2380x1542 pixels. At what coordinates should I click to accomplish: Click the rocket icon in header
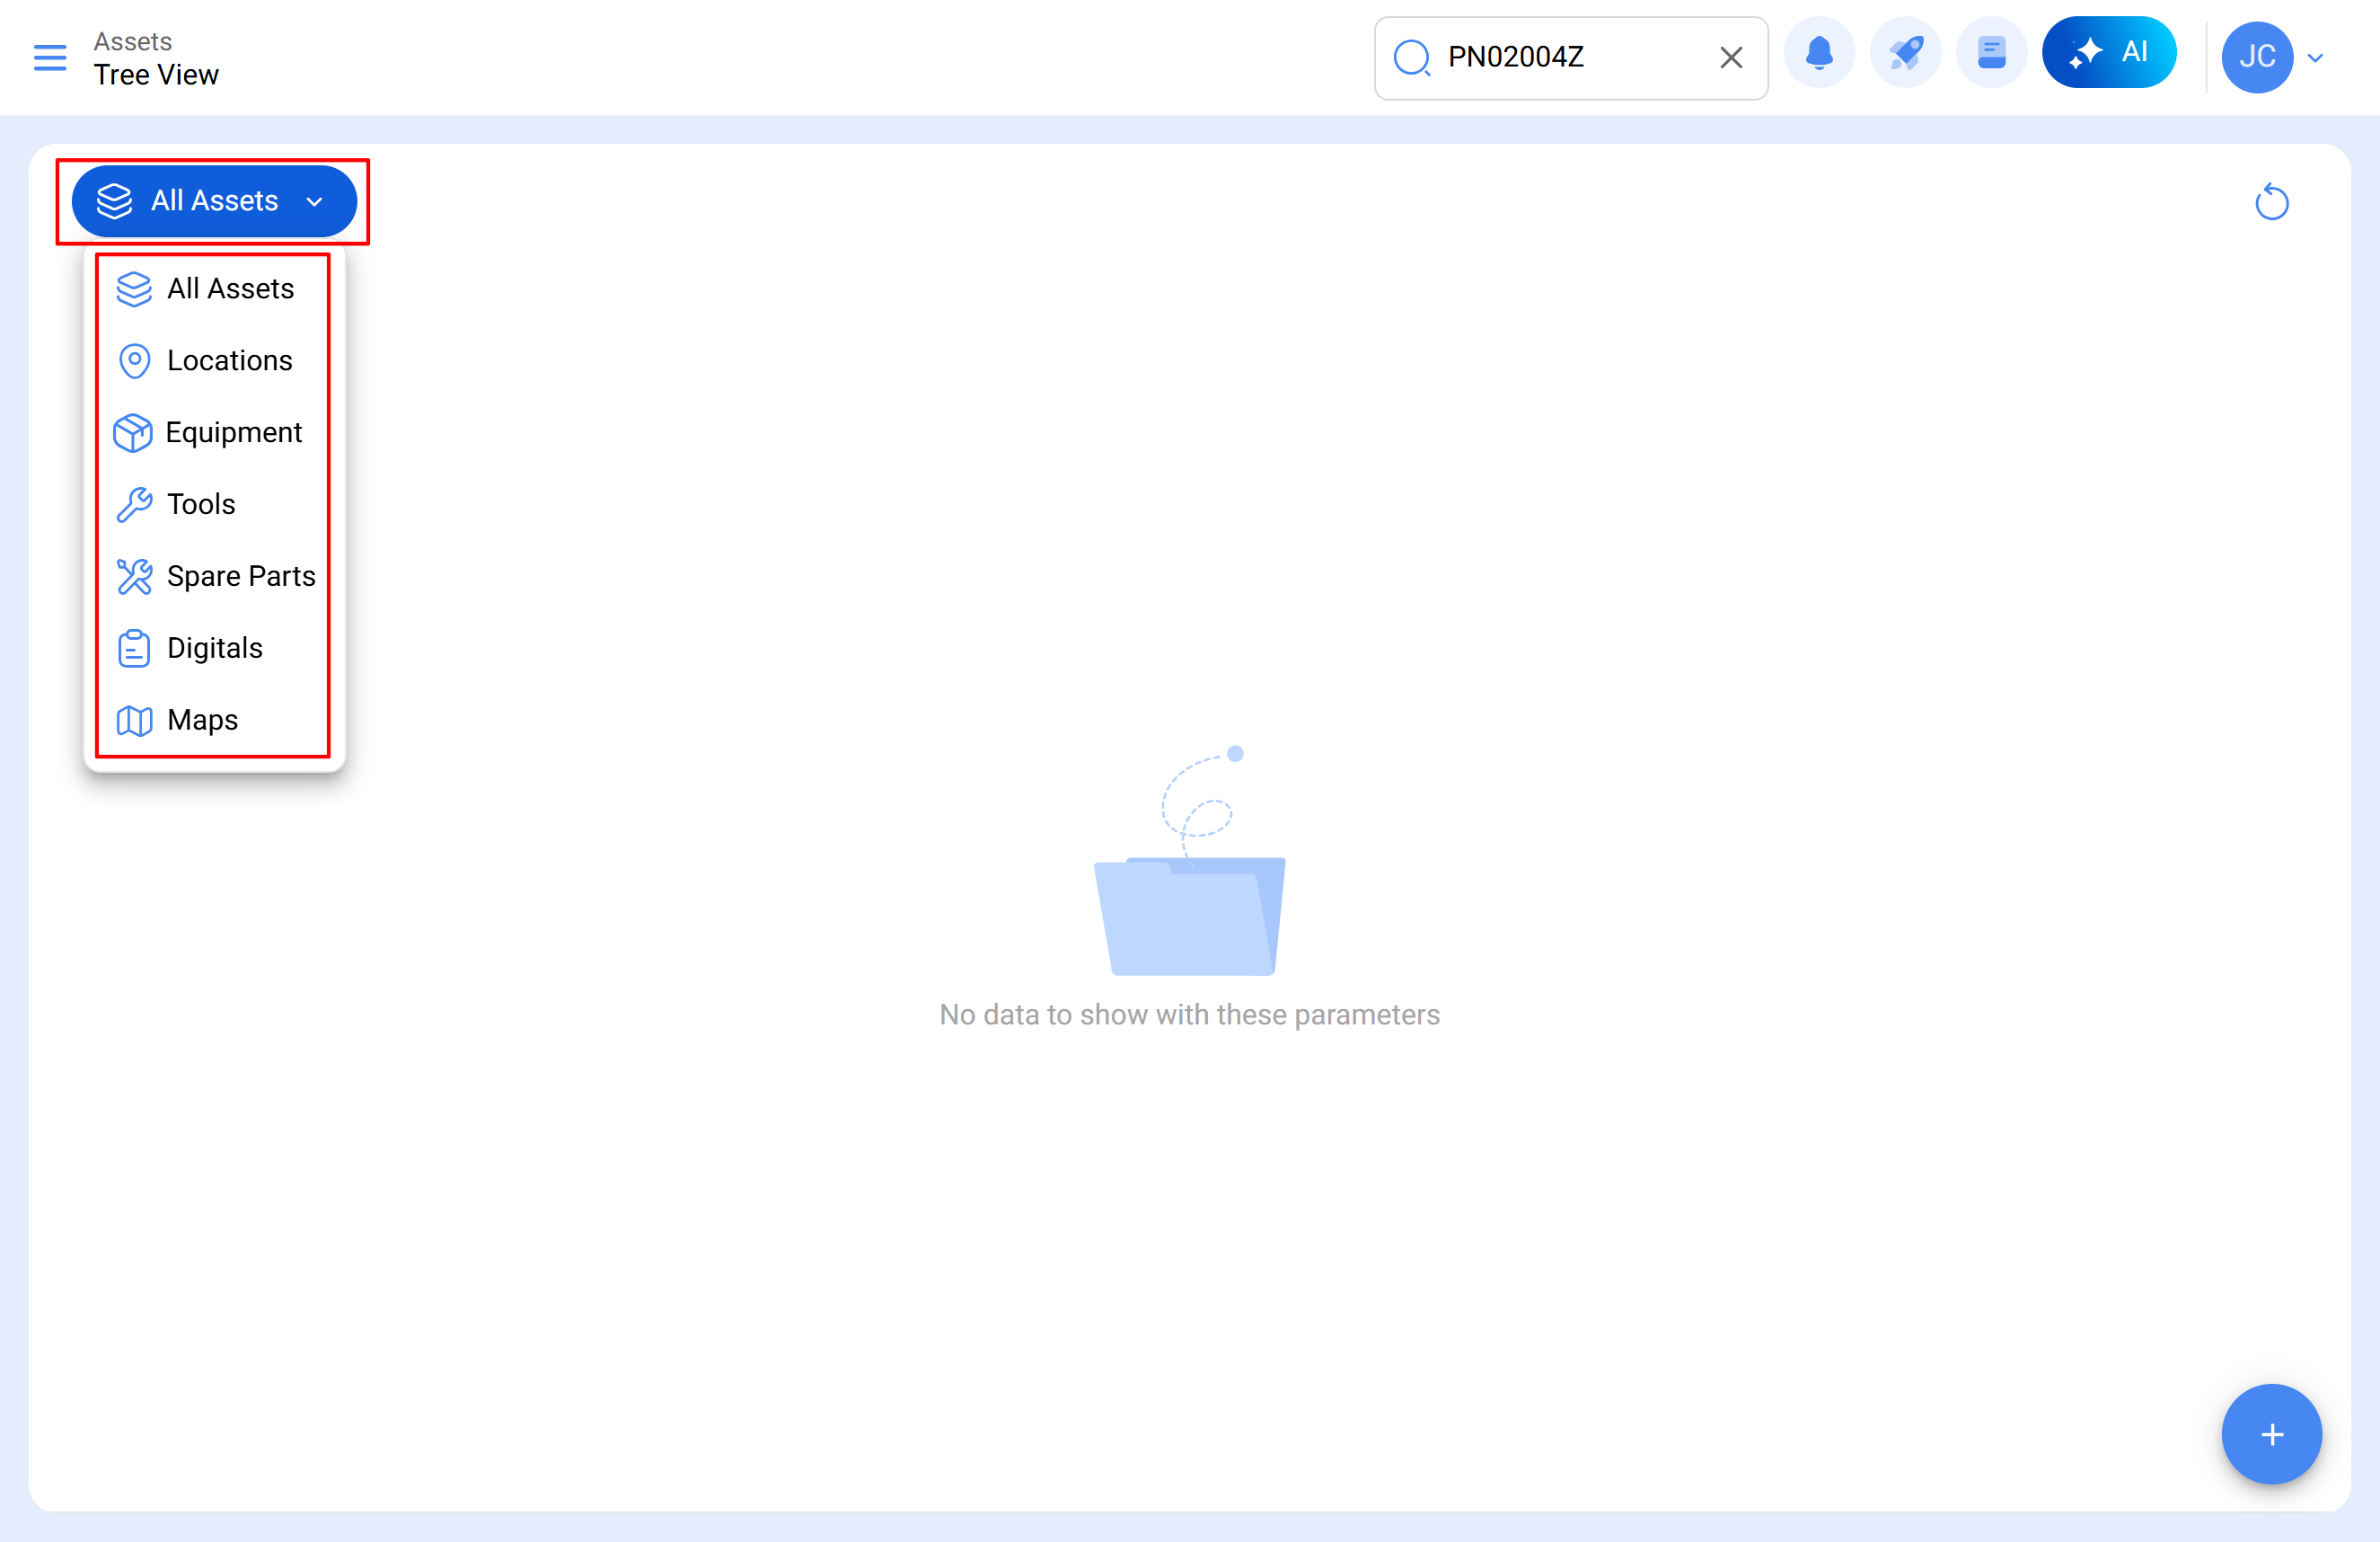point(1905,55)
